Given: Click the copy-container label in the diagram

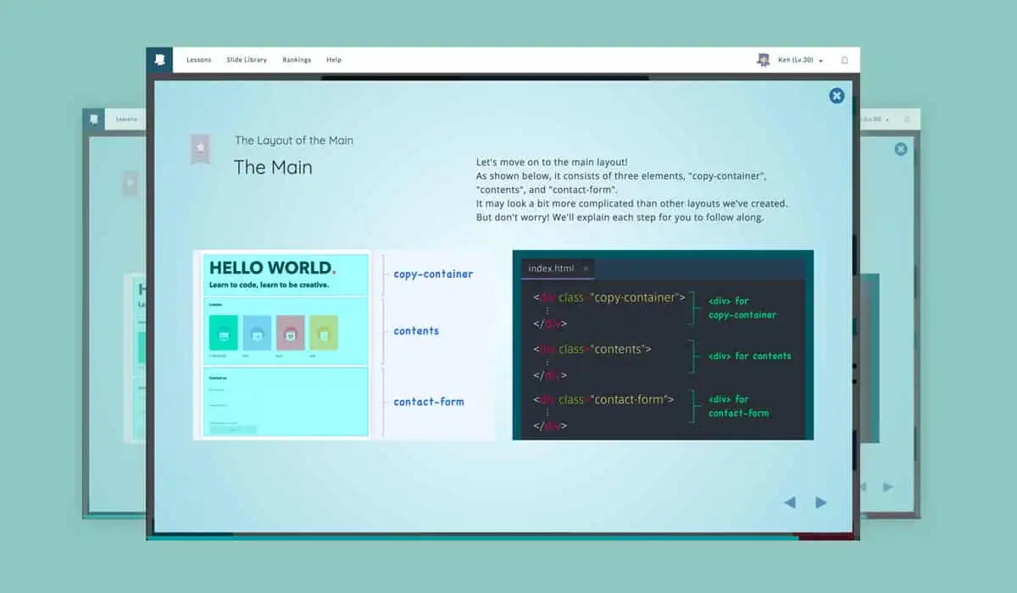Looking at the screenshot, I should (x=433, y=274).
